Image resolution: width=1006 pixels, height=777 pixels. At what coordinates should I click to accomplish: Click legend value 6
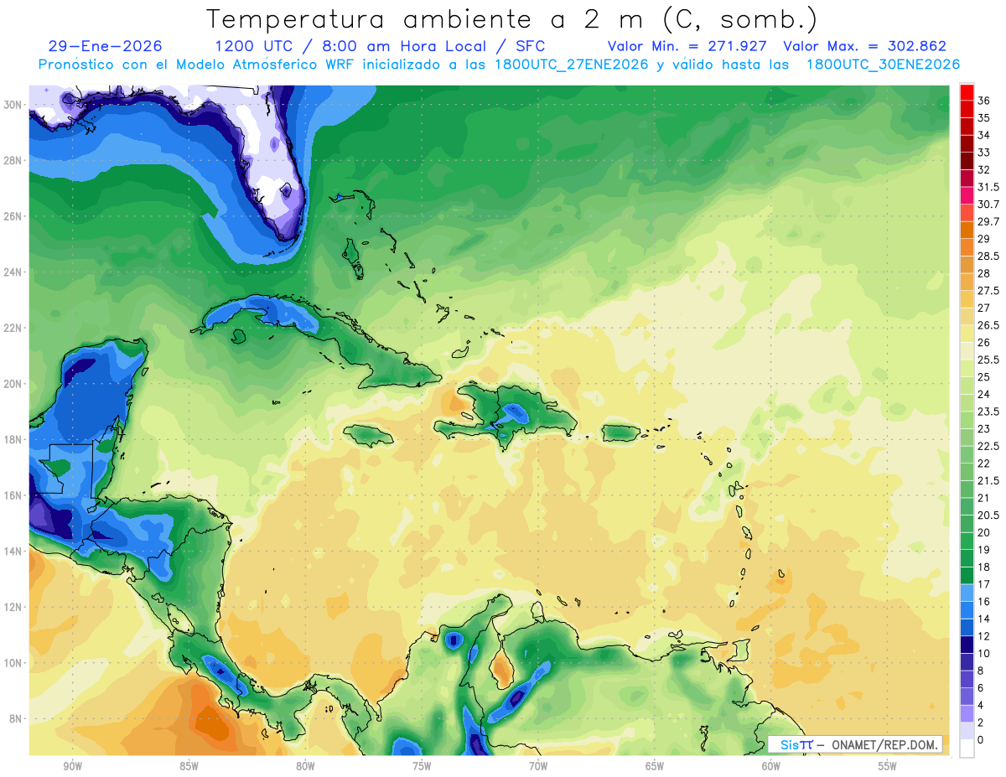pyautogui.click(x=981, y=688)
